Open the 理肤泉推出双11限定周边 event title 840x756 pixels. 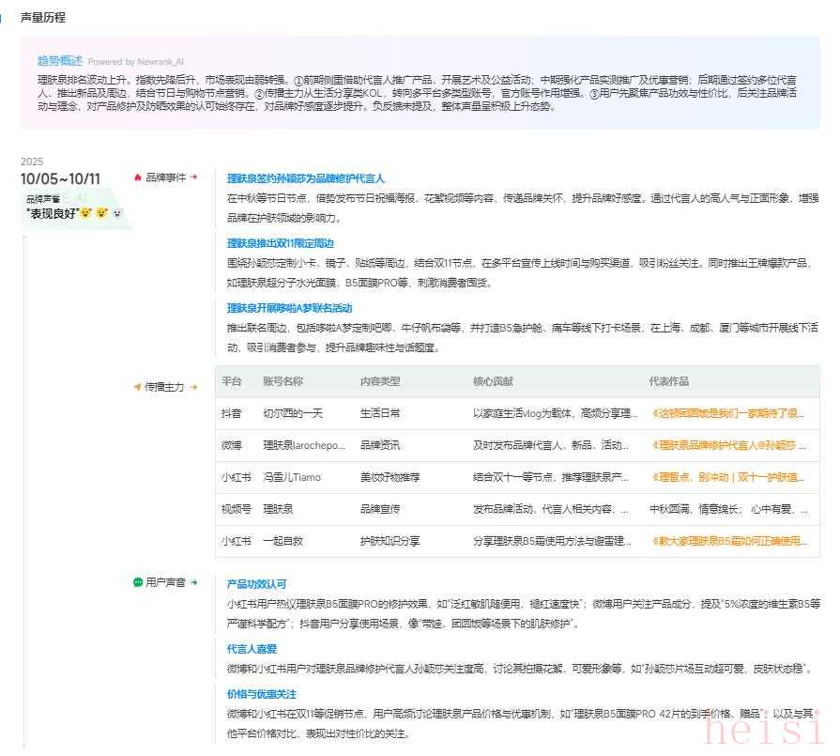pos(280,242)
